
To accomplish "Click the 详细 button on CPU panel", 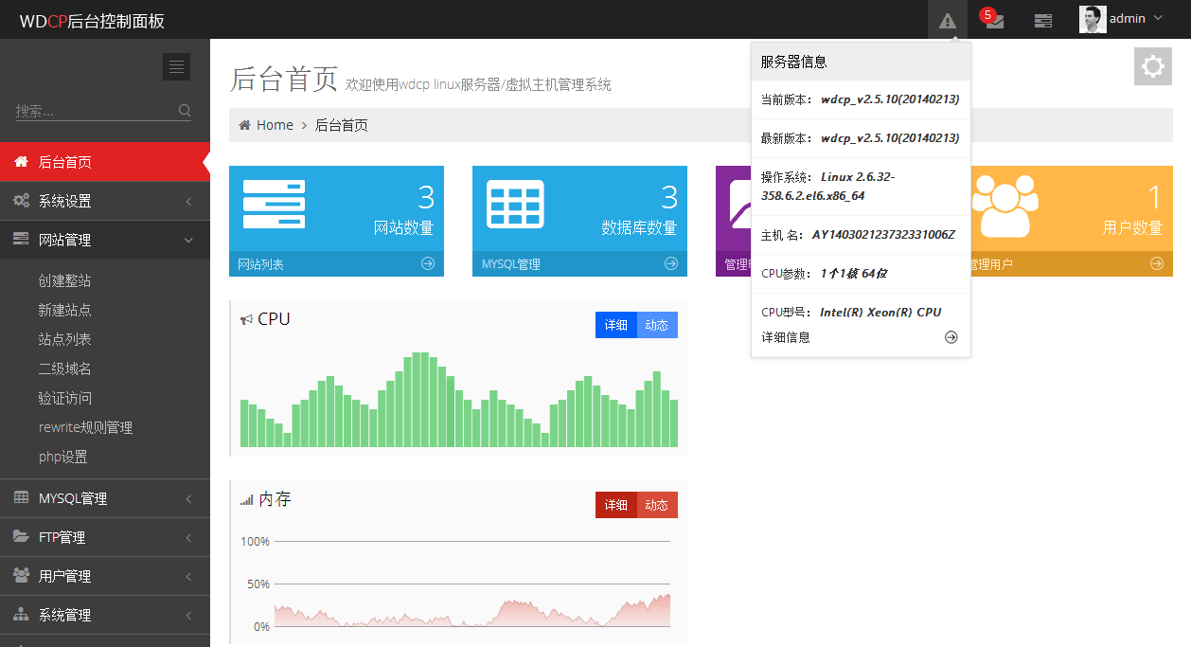I will pyautogui.click(x=616, y=325).
